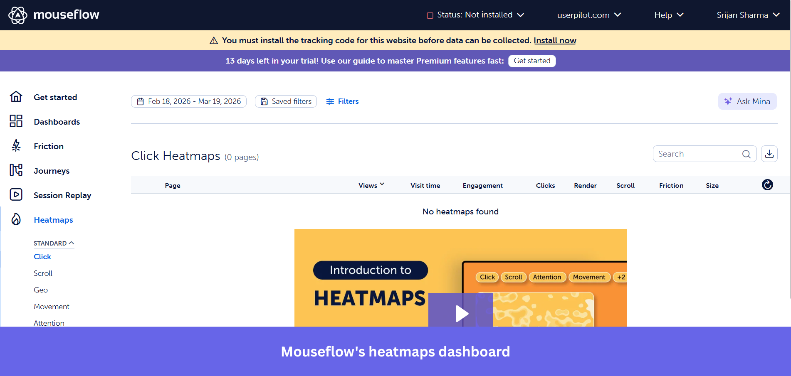Sort by Render column header
Screen dimensions: 791x376
pyautogui.click(x=585, y=185)
